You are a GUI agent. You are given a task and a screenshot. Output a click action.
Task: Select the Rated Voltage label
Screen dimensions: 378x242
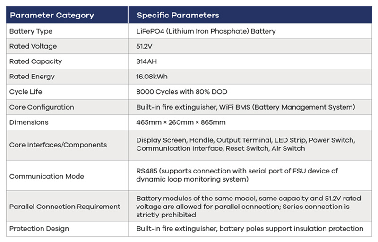click(33, 46)
